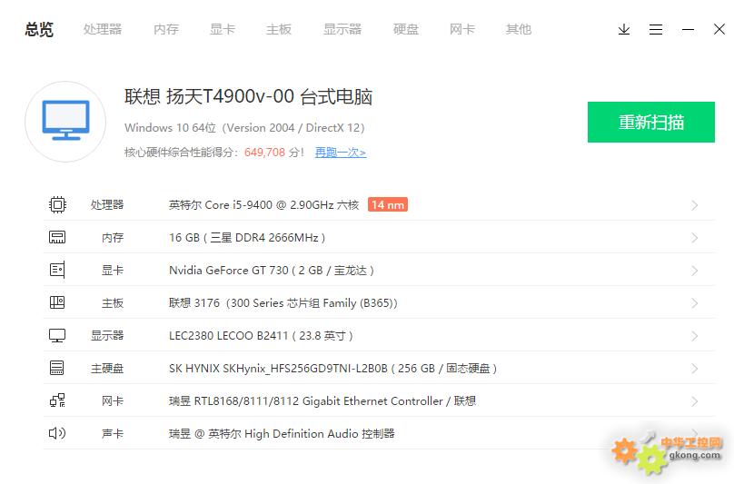Click 英特尔 Core i5-9400 processor text
Viewport: 734px width, 484px height.
tap(264, 205)
